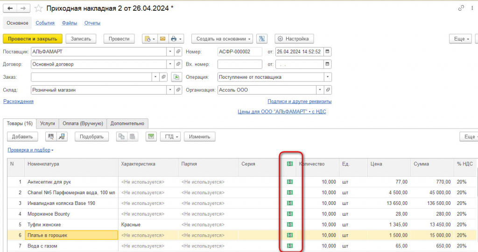
Task: Expand the Операция dropdown list
Action: [328, 77]
